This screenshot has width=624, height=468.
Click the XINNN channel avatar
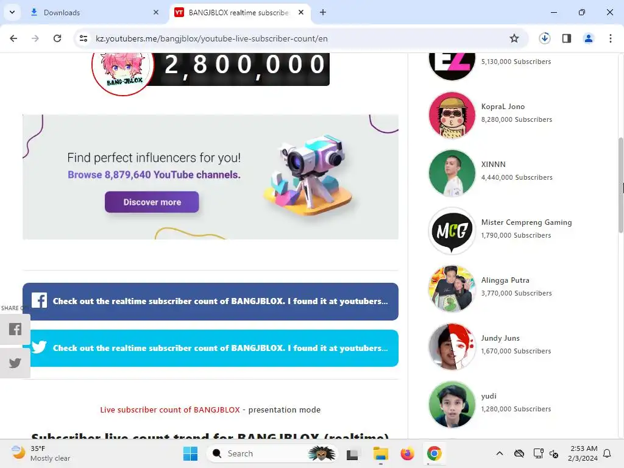452,173
